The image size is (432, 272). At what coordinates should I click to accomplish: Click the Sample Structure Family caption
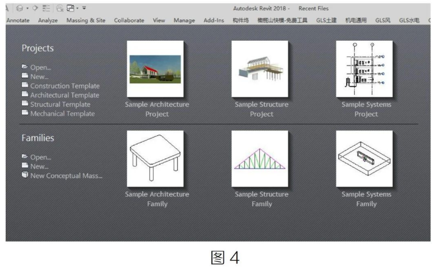pos(262,199)
